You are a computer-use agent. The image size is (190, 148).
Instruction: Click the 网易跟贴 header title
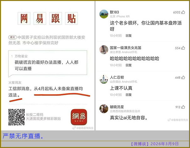tap(48, 19)
